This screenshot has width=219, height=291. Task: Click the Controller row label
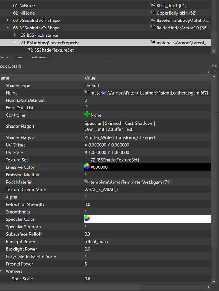(x=16, y=115)
